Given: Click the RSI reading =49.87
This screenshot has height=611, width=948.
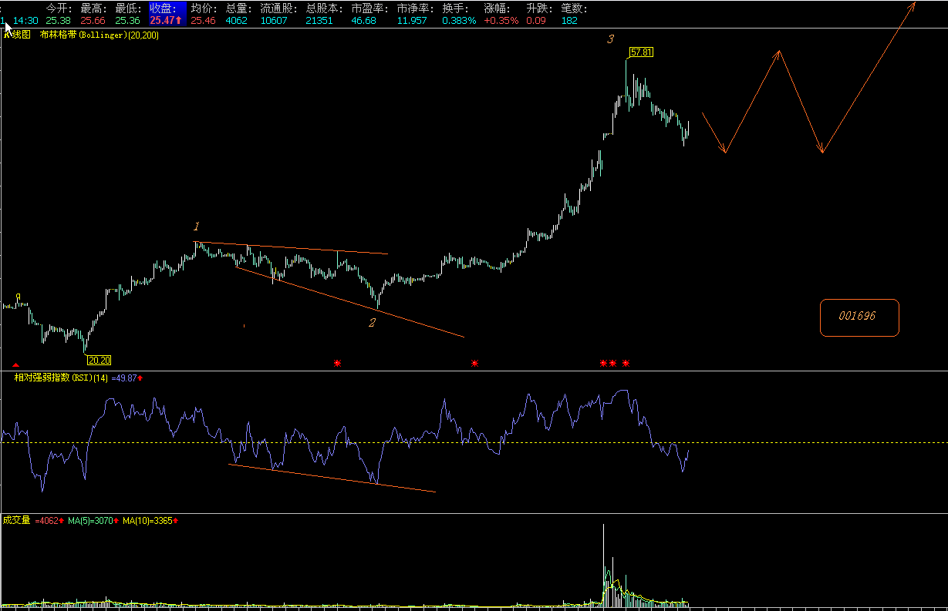Looking at the screenshot, I should pos(124,378).
